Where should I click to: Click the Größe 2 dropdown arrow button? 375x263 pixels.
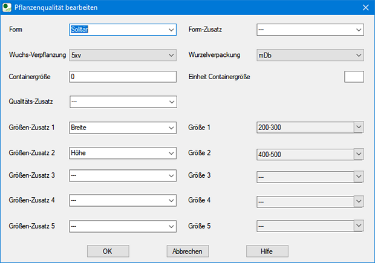[x=359, y=154]
